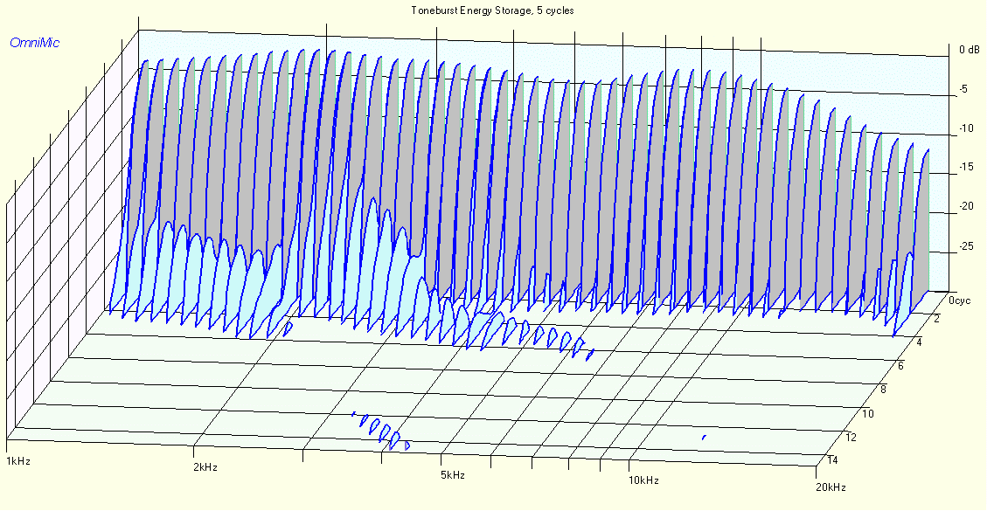Click the 6 cycles axis label
Viewport: 987px width, 511px height.
(900, 366)
